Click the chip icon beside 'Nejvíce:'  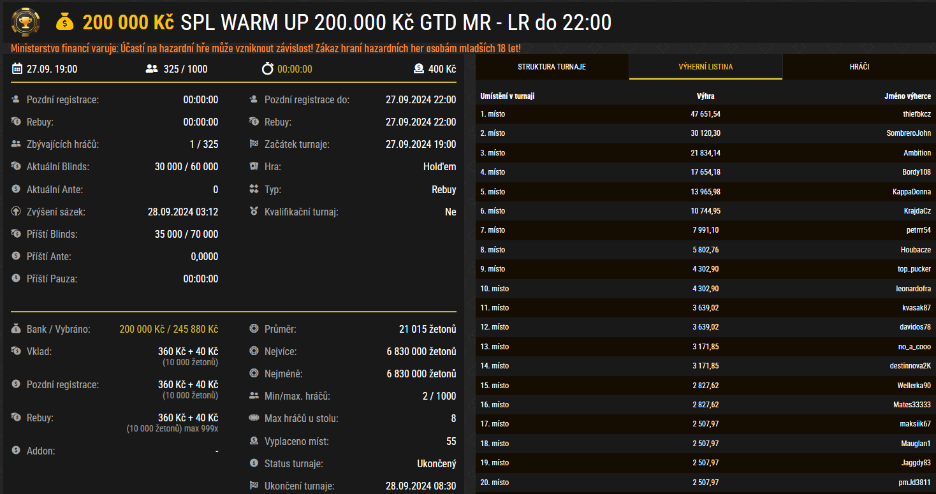(254, 351)
